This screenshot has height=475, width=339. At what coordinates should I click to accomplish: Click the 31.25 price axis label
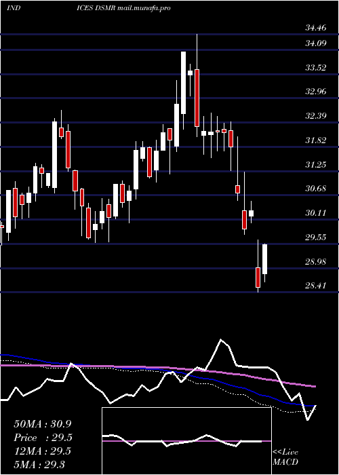point(316,164)
